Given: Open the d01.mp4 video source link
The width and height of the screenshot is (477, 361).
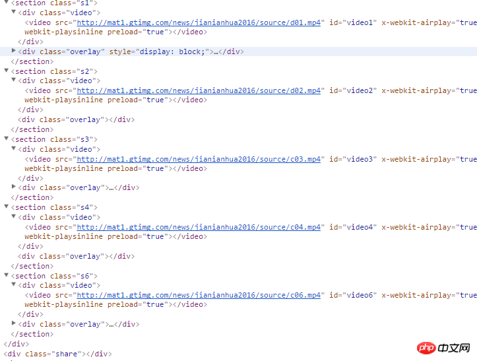Looking at the screenshot, I should tap(199, 23).
